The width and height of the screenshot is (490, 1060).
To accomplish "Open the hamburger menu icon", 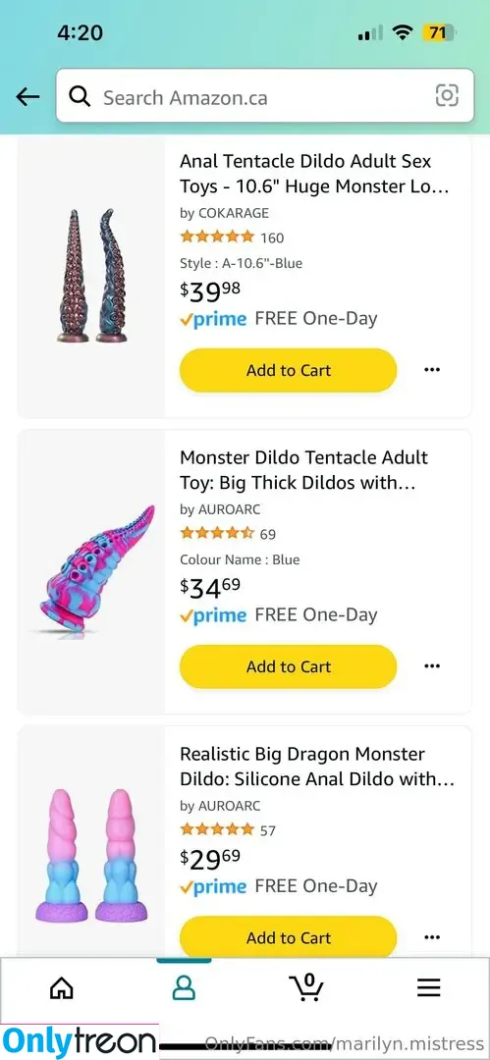I will pos(428,987).
